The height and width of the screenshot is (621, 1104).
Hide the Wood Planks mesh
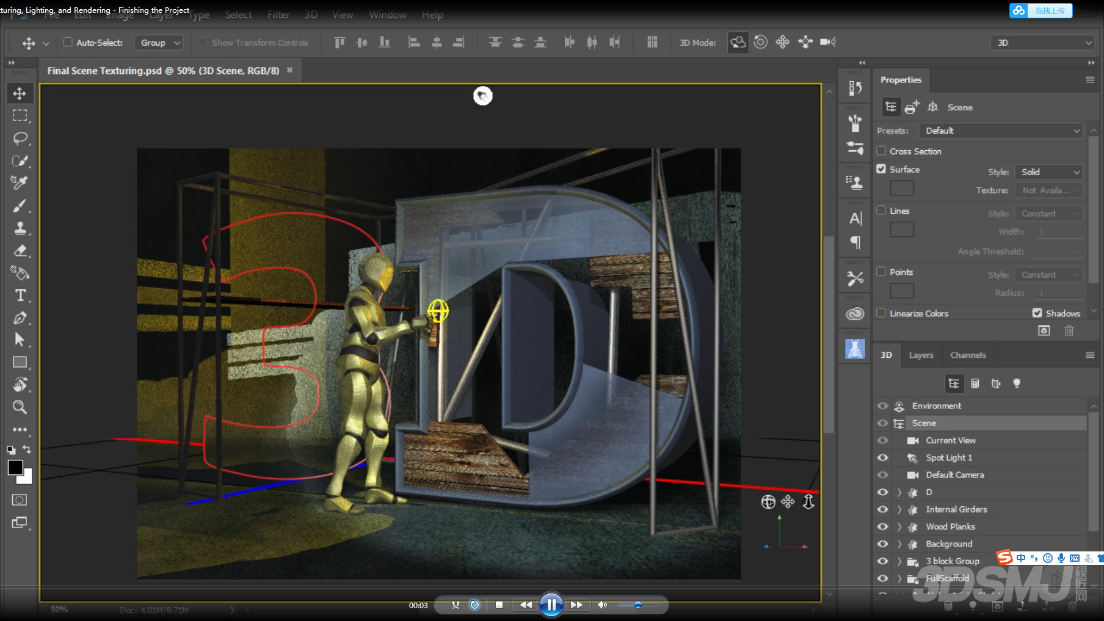[x=882, y=526]
